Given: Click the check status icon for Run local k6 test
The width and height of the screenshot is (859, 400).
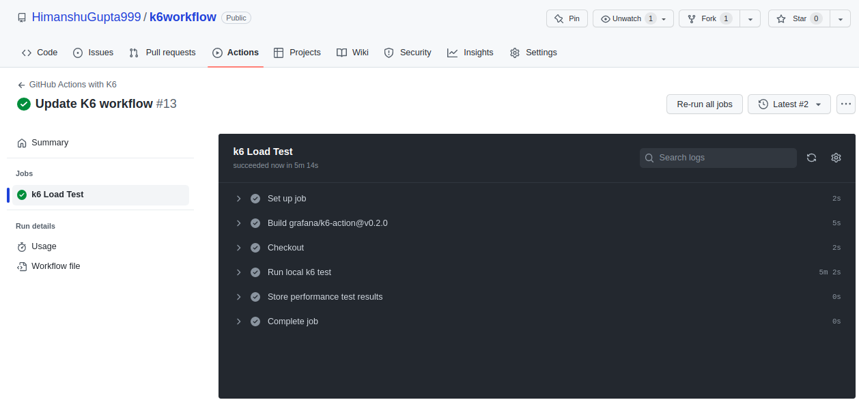Looking at the screenshot, I should pos(255,272).
